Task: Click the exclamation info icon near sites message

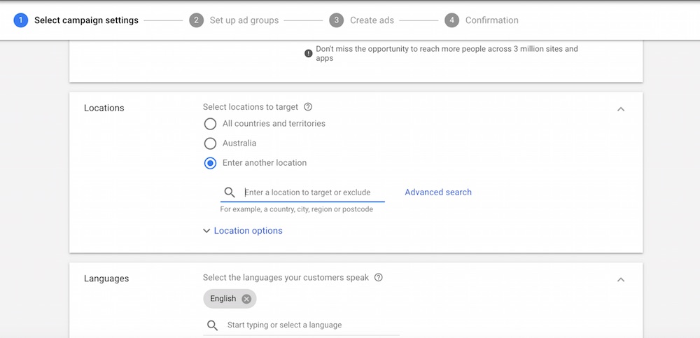Action: pyautogui.click(x=309, y=54)
